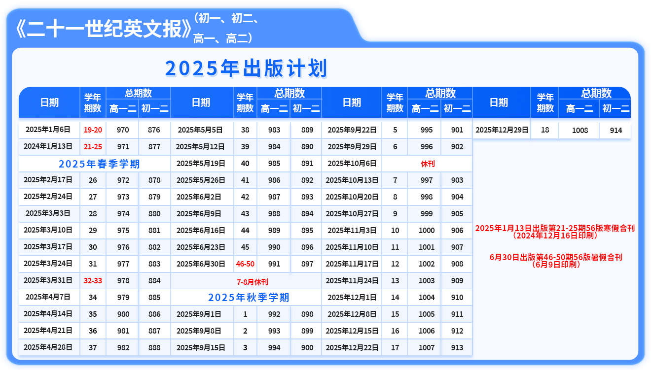
Task: Click the date "2025年4月14日"
Action: pos(48,314)
